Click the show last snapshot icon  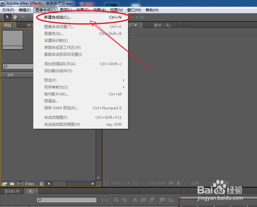[178, 183]
